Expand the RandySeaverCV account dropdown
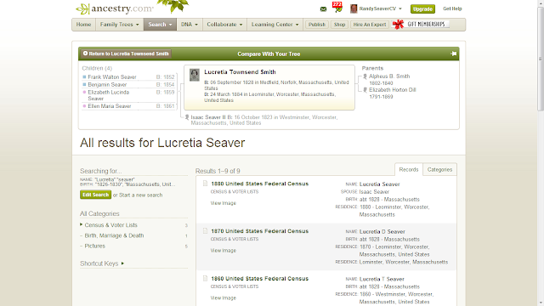 [400, 8]
